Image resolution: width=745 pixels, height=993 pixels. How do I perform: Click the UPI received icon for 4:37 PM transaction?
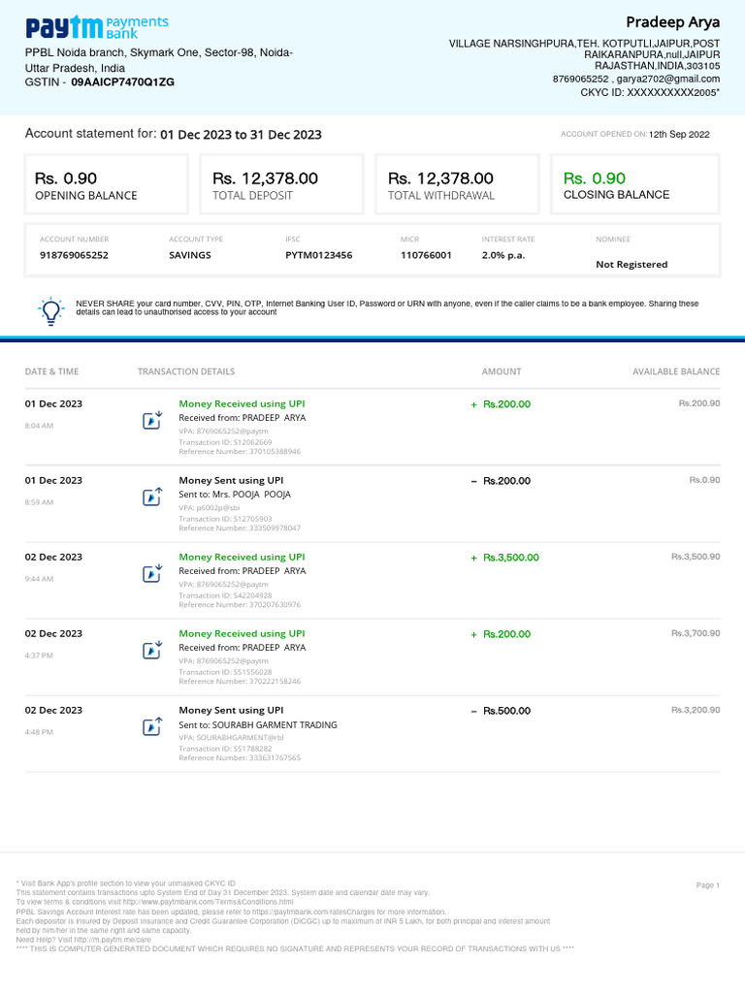(152, 650)
